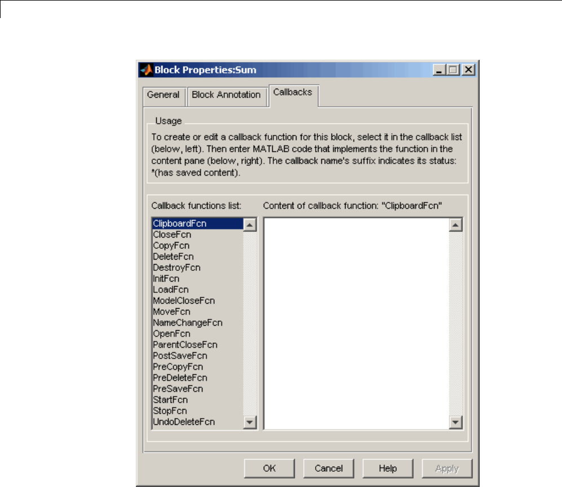The image size is (562, 487).
Task: Click the callback list scrollbar track
Action: [x=250, y=323]
